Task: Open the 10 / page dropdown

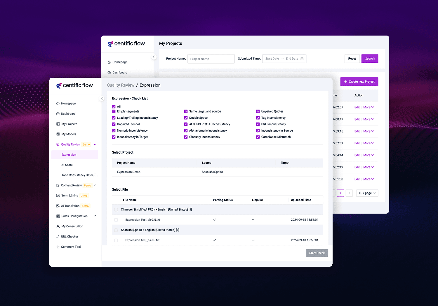Action: tap(367, 193)
